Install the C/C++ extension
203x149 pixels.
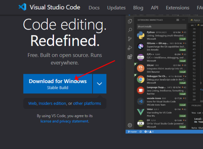(183, 61)
